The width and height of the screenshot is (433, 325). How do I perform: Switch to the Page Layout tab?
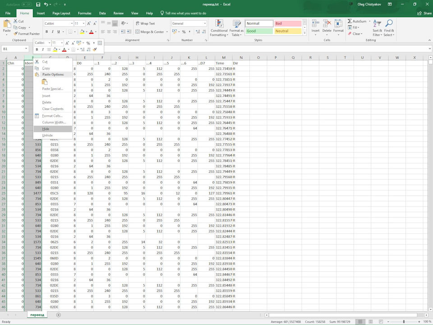point(61,13)
